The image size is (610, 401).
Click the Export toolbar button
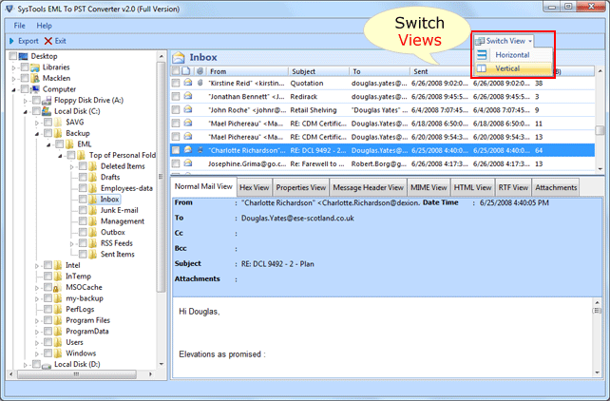24,41
